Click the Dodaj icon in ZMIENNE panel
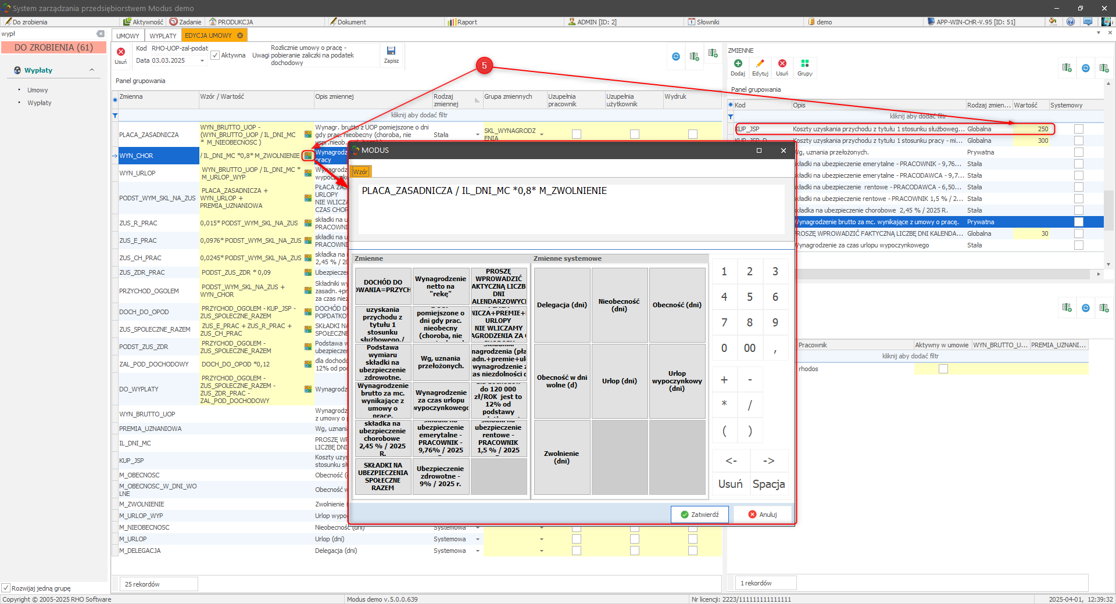This screenshot has width=1116, height=604. tap(738, 64)
